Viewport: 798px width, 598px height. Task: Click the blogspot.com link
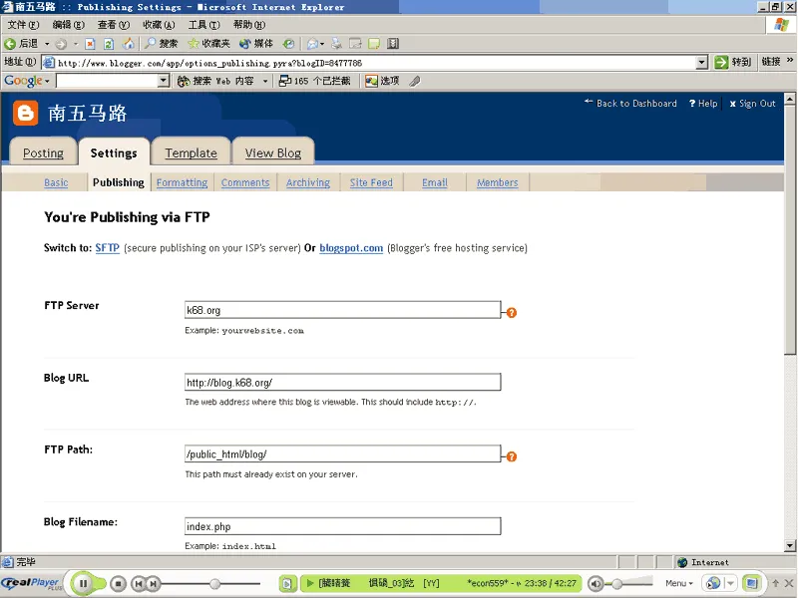click(x=351, y=248)
